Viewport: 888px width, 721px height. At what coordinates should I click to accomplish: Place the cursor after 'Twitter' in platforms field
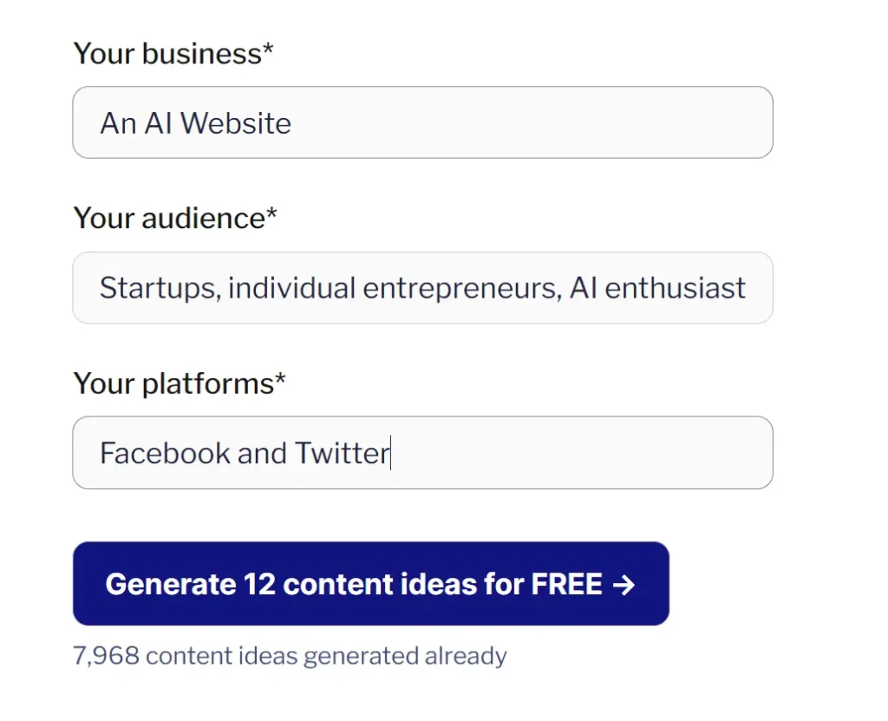point(392,452)
